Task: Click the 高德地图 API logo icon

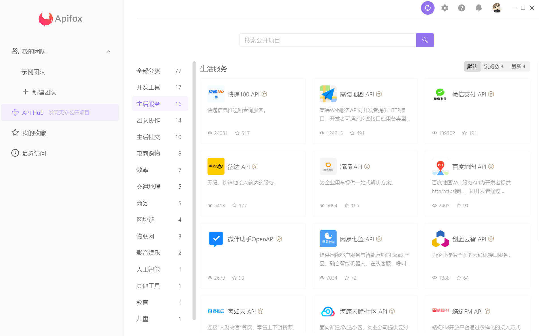Action: point(328,94)
